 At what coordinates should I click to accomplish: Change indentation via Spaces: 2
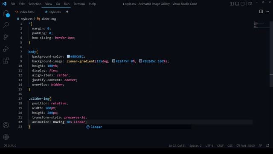pyautogui.click(x=195, y=145)
